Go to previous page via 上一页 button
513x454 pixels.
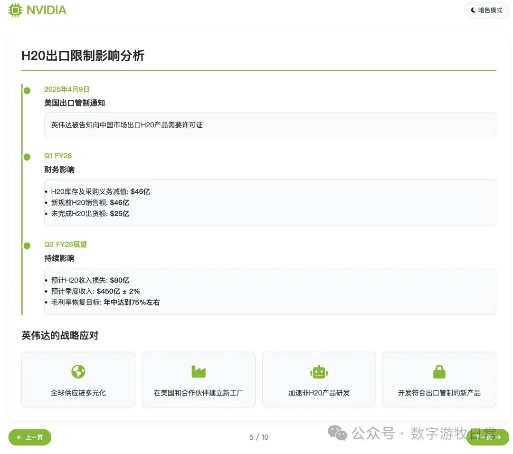[x=29, y=437]
